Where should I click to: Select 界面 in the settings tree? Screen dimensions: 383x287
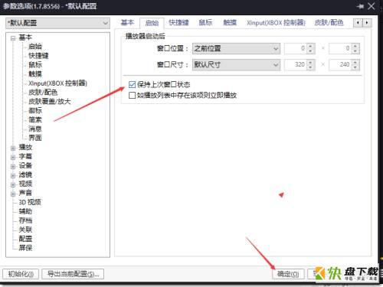pos(35,138)
